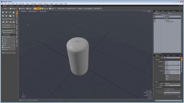184x103 pixels.
Task: Click the Sculpt button in the toolbar
Action: coord(5,9)
